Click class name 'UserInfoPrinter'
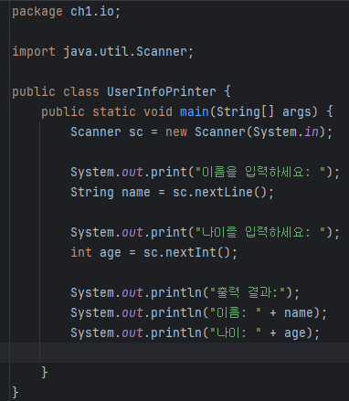Image resolution: width=349 pixels, height=401 pixels. (162, 91)
